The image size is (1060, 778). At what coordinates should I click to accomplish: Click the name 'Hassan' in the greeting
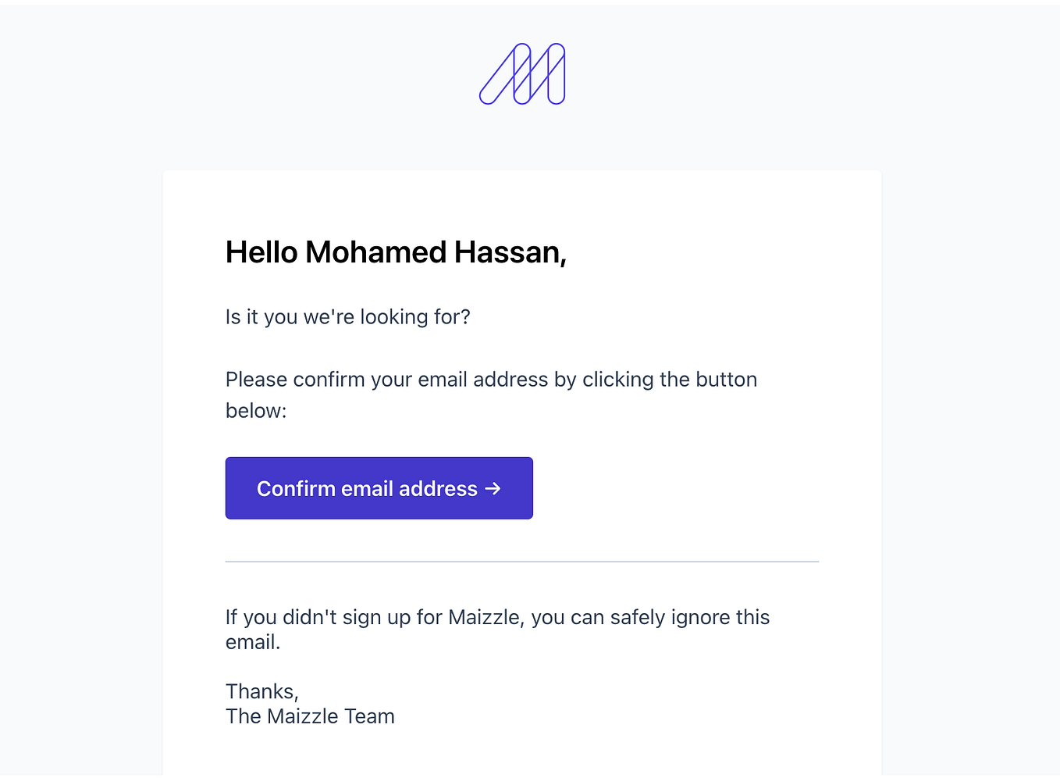508,252
